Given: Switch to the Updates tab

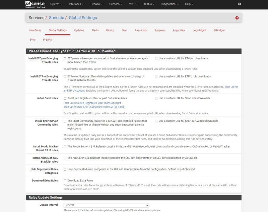Looking at the screenshot, I should pos(79,30).
